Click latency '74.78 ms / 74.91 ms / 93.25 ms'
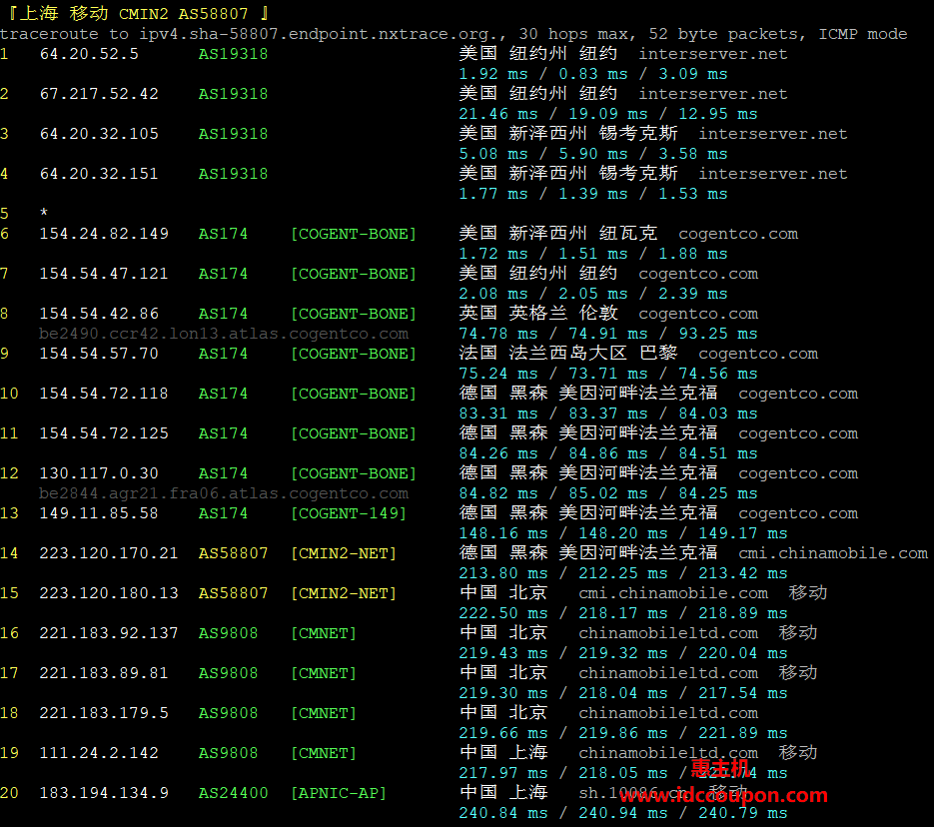Image resolution: width=934 pixels, height=827 pixels. click(608, 334)
